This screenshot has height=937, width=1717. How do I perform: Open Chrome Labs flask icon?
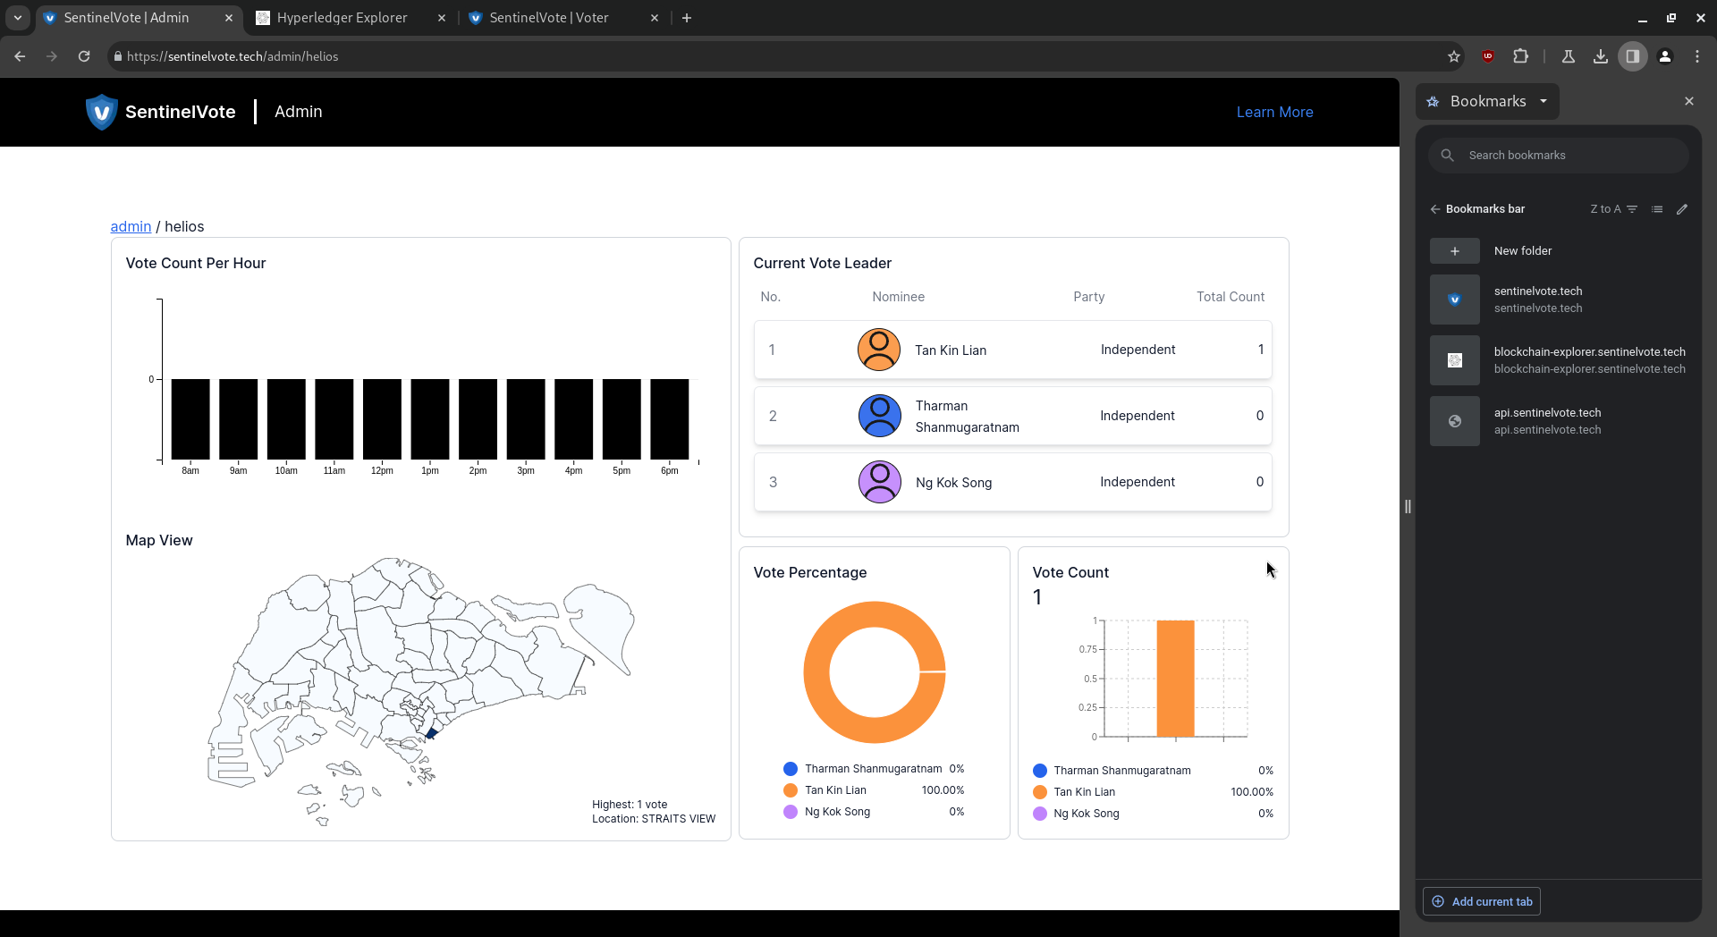click(1569, 56)
